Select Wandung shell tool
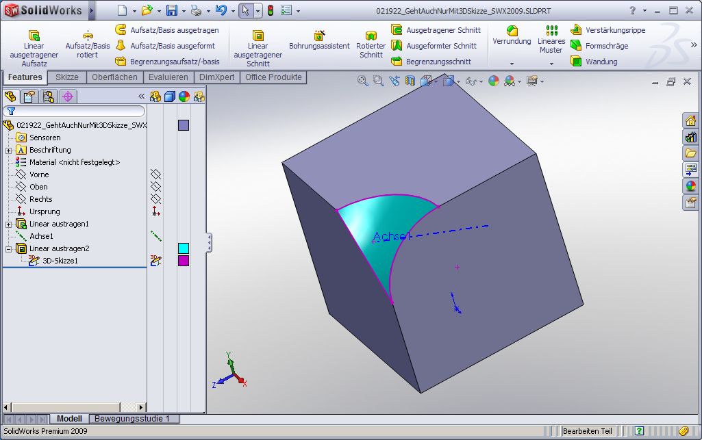 pos(594,62)
